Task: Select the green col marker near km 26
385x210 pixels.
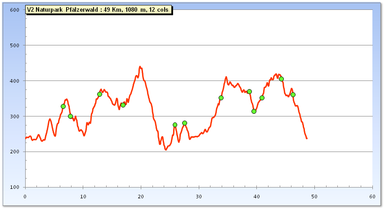Action: pos(175,125)
